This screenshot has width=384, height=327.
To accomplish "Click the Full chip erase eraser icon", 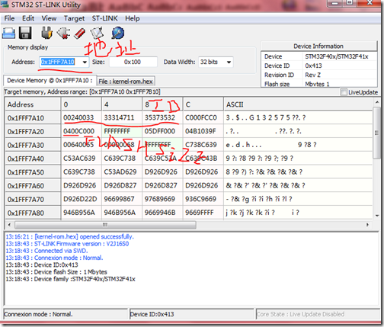I will tap(80, 34).
